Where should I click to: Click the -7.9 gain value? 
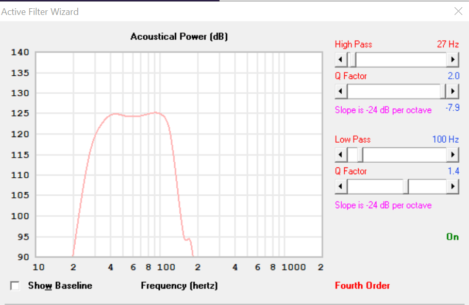point(453,107)
